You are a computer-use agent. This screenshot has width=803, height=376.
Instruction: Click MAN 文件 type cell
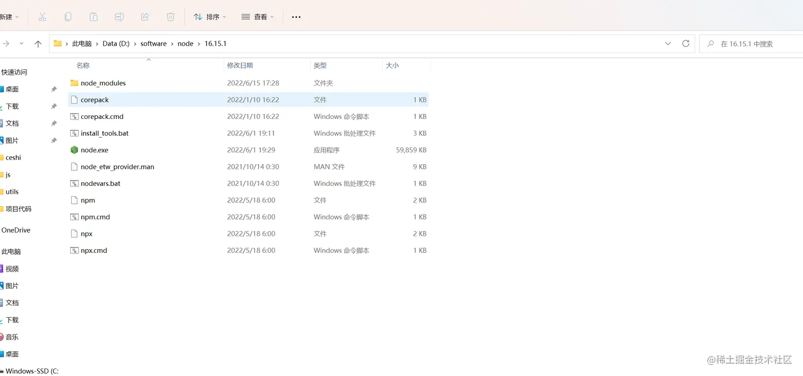[329, 167]
